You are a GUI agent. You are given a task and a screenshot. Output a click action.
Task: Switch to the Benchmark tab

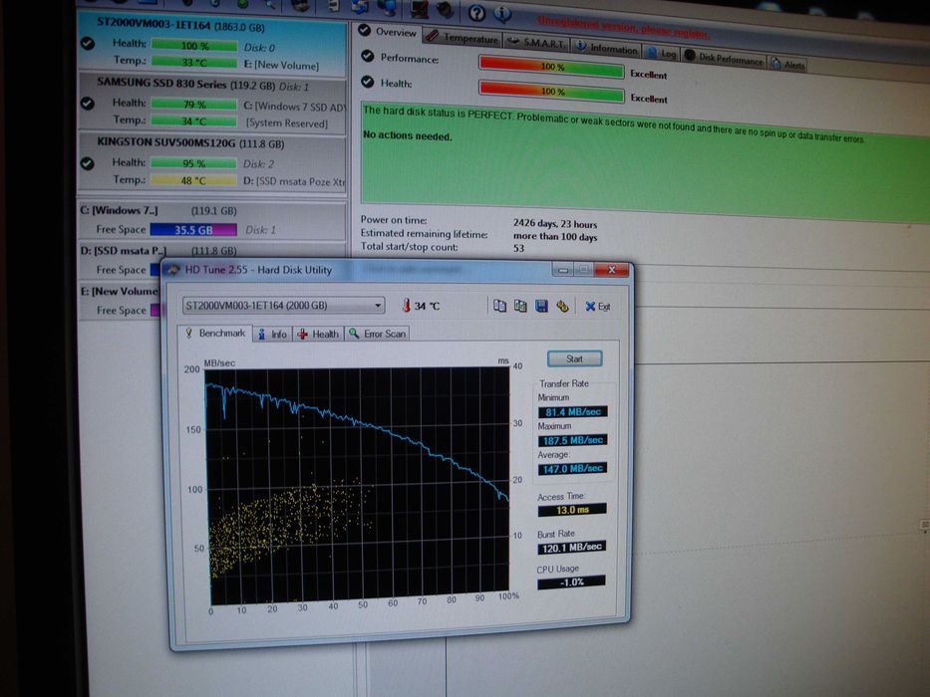[x=215, y=334]
